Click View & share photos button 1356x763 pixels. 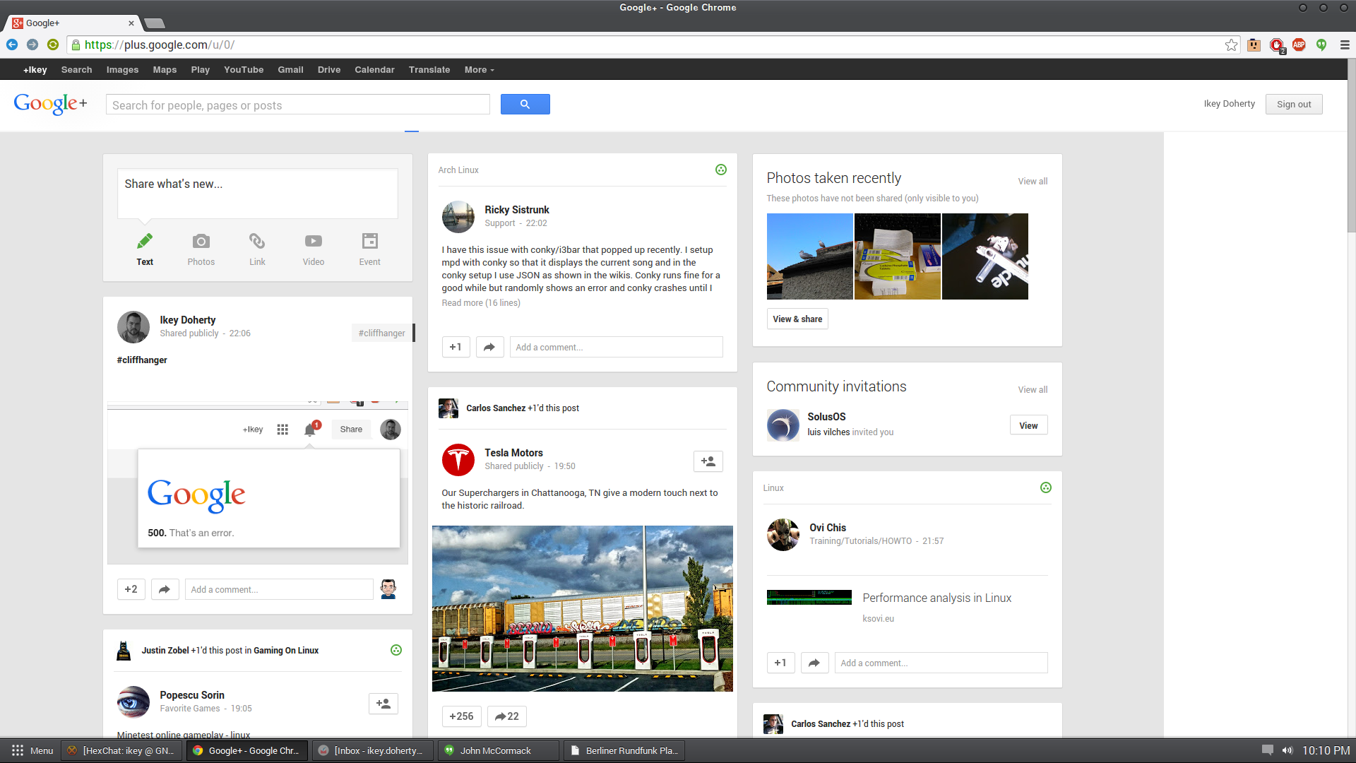tap(797, 319)
